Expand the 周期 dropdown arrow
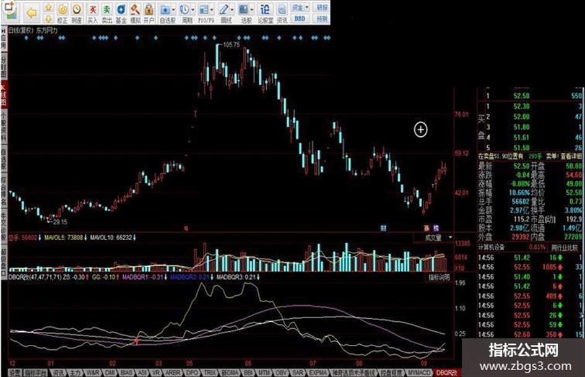 point(193,10)
